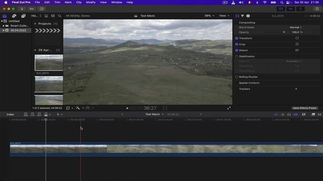Show the Titles and Generators sidebar
Screen dimensions: 323x181
24,16
